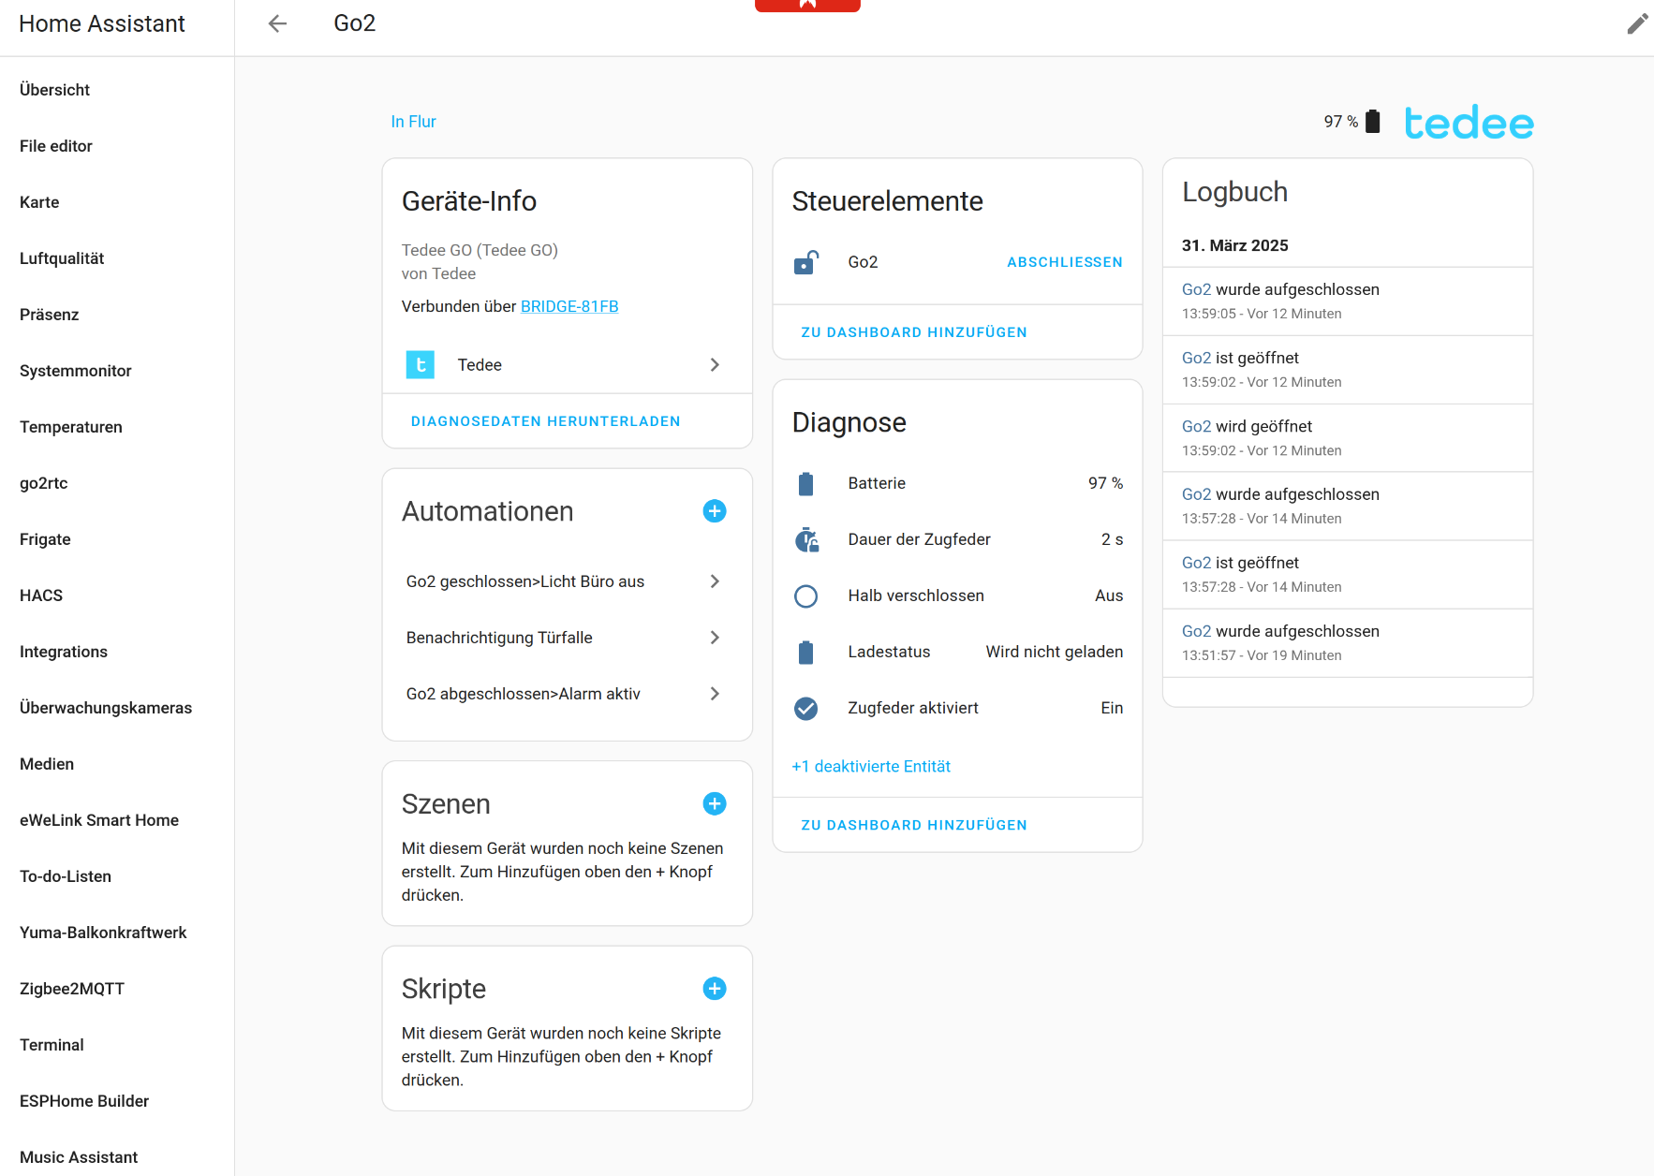Image resolution: width=1654 pixels, height=1176 pixels.
Task: Open Go2 geschlossen>Licht Büro aus chevron
Action: (x=715, y=581)
